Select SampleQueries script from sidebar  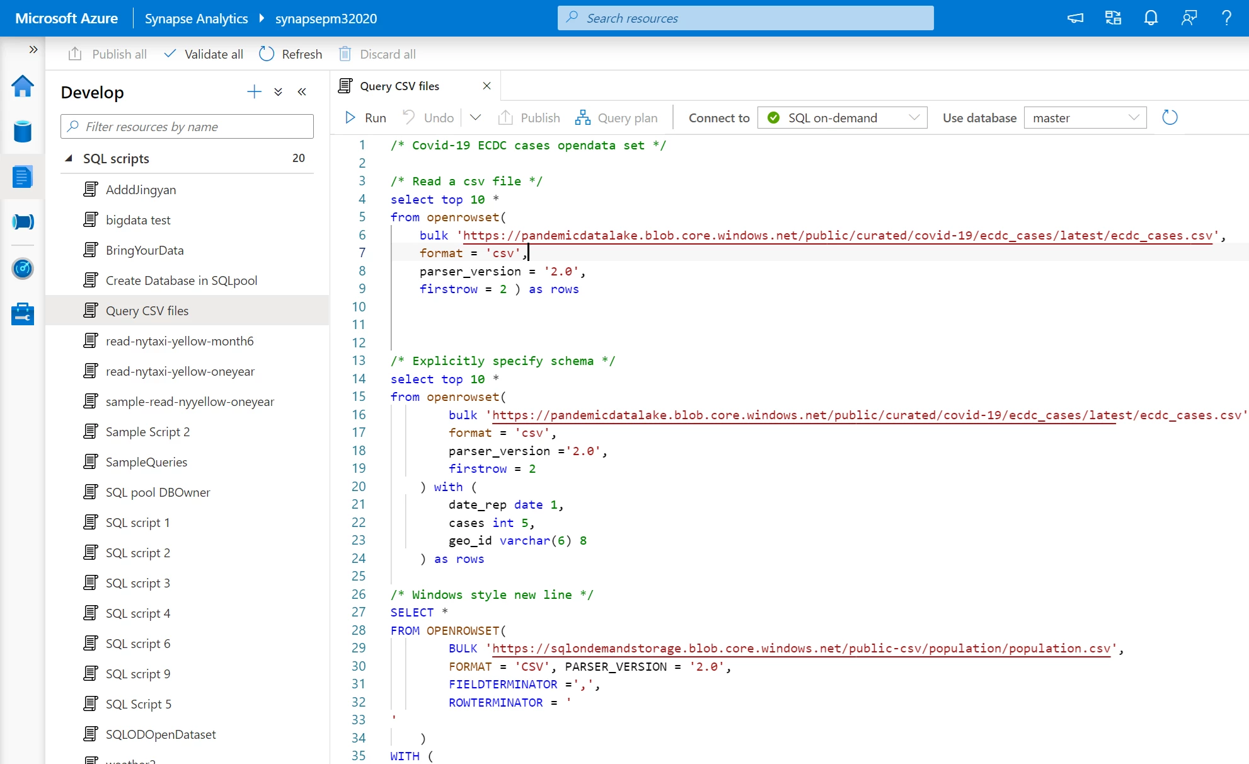(146, 461)
